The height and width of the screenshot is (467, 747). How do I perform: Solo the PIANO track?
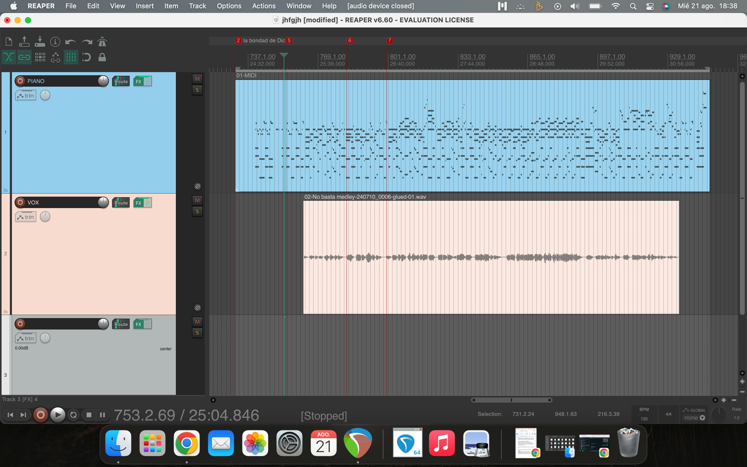(197, 90)
